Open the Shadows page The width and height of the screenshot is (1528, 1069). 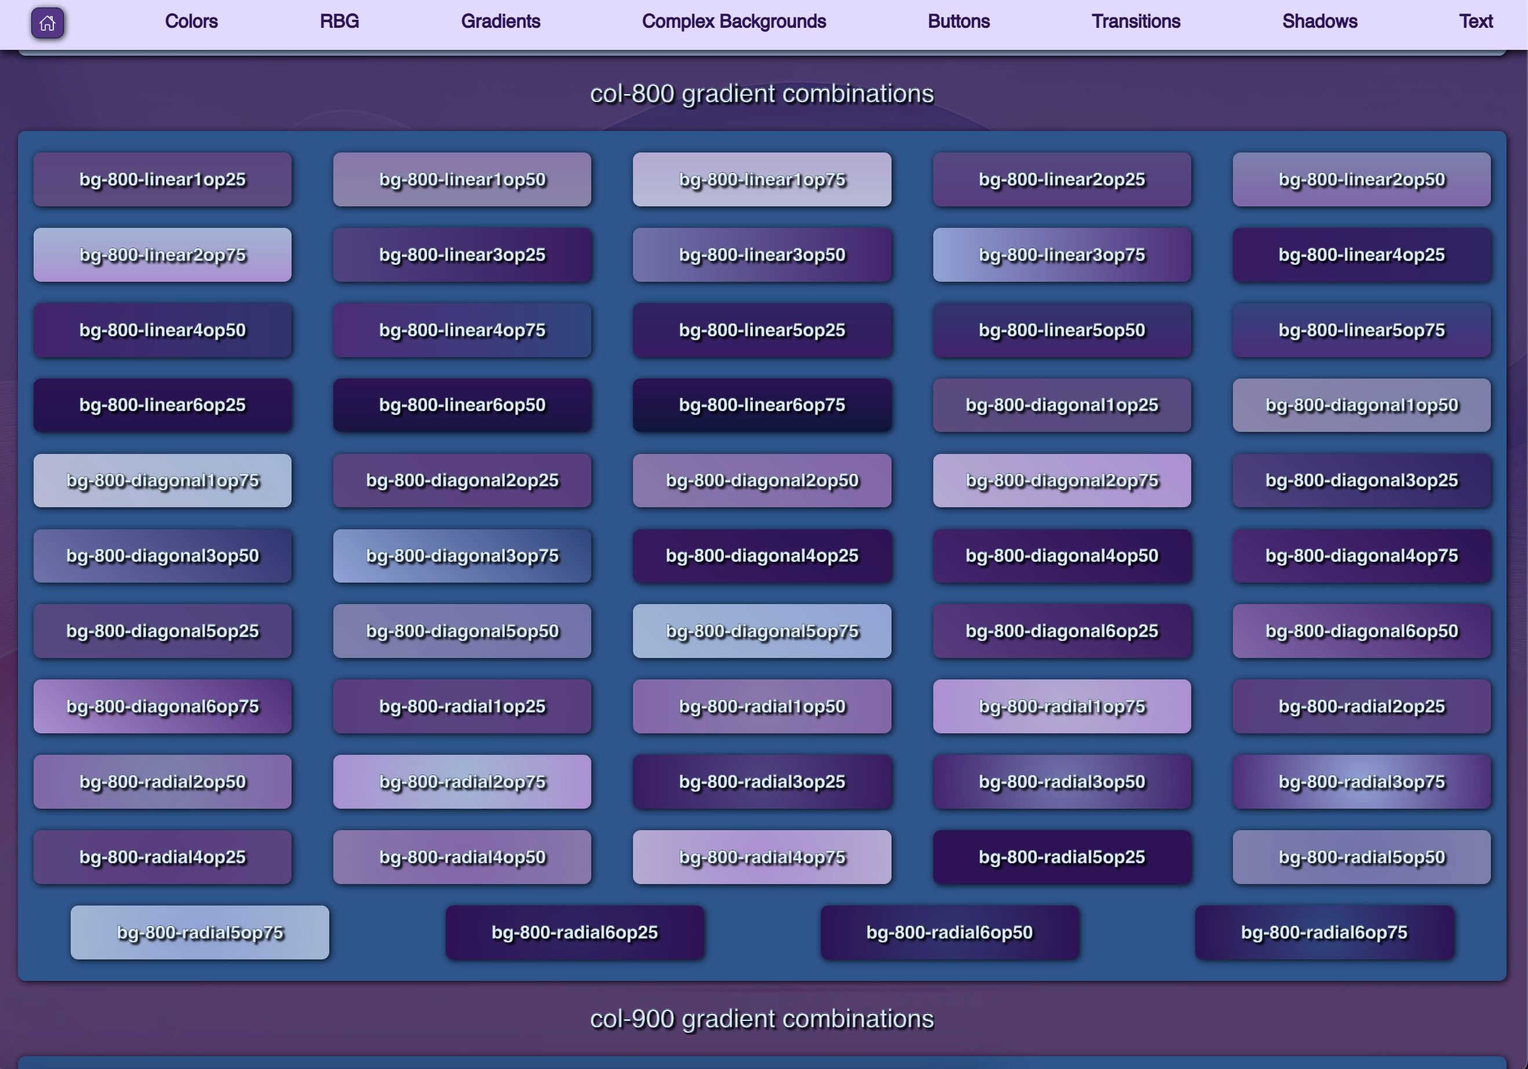pos(1319,21)
